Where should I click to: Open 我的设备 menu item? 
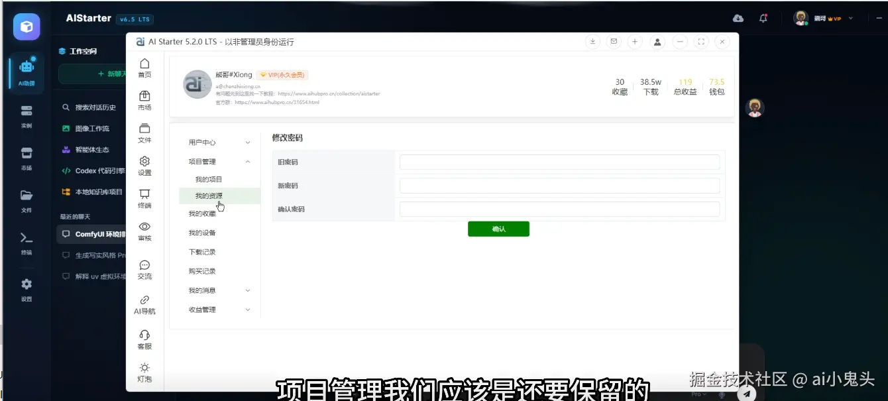(202, 233)
